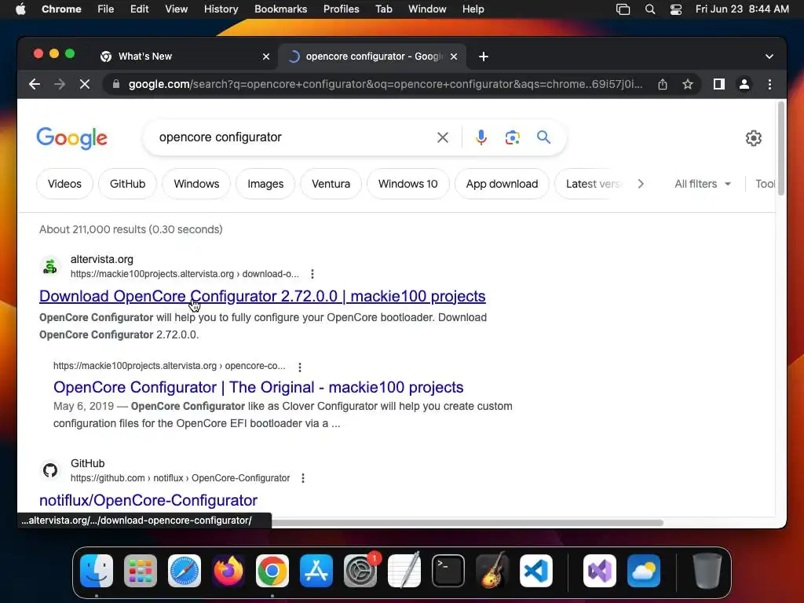Image resolution: width=804 pixels, height=603 pixels.
Task: Open notiflux/OpenCore-Configurator link
Action: click(148, 500)
